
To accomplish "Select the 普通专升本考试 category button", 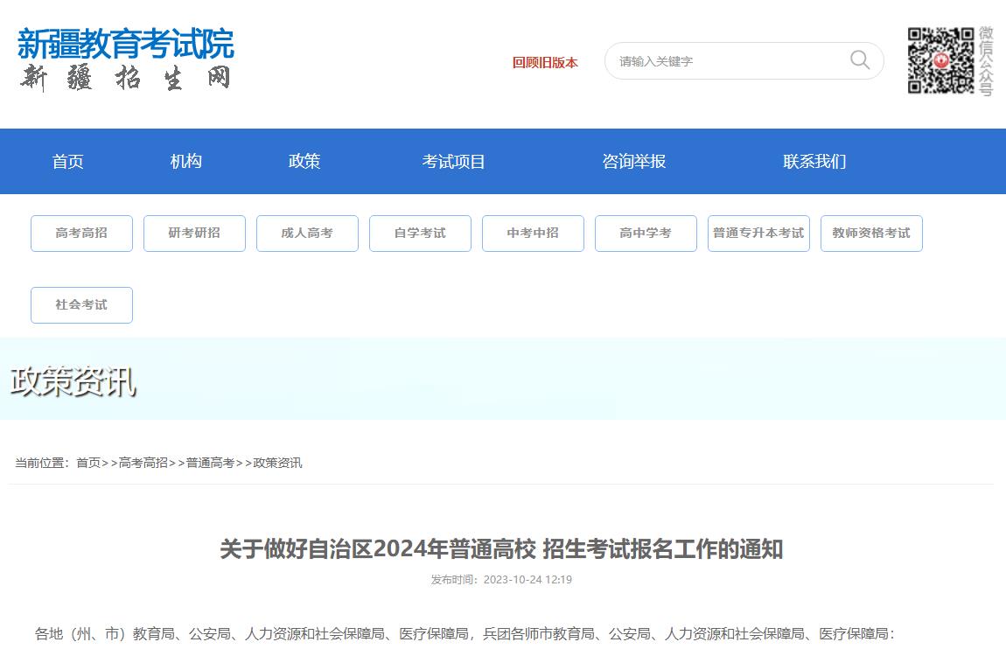I will click(x=759, y=234).
